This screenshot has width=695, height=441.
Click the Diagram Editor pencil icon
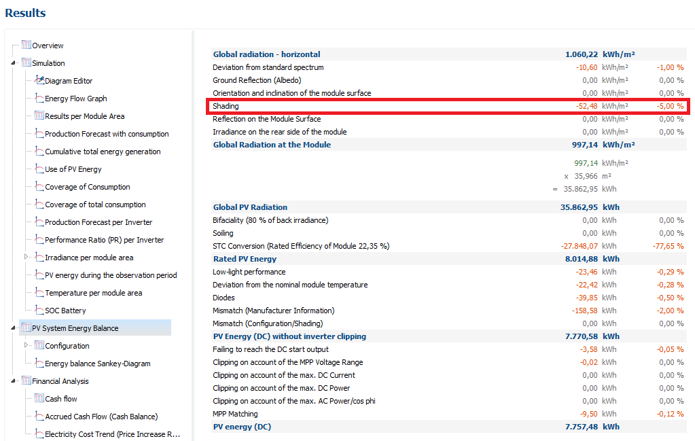point(39,81)
